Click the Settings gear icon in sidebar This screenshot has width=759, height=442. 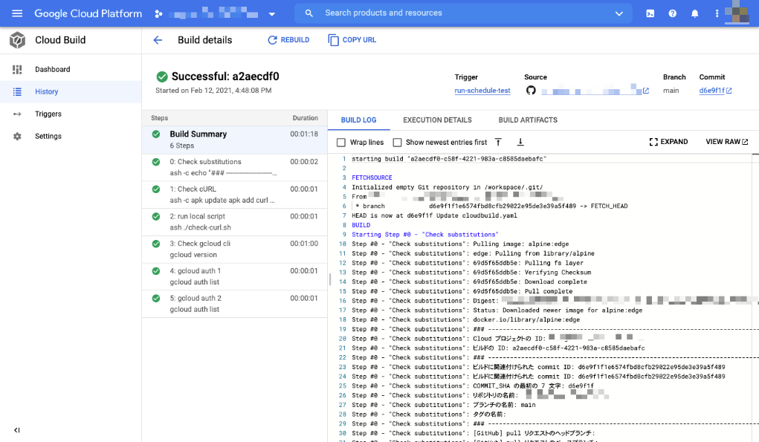coord(17,137)
